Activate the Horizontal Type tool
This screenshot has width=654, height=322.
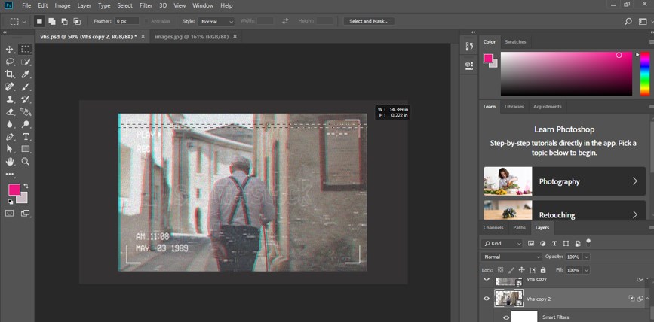click(x=26, y=137)
